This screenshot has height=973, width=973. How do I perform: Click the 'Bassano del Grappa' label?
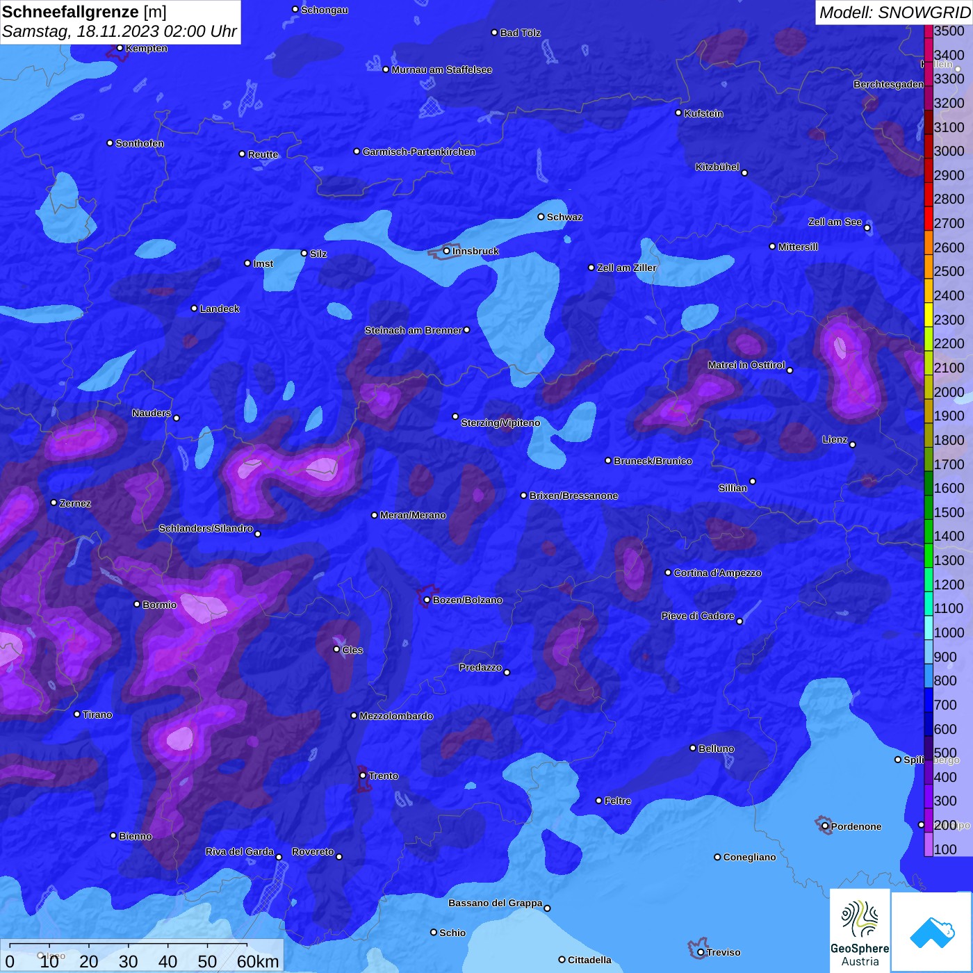[x=496, y=903]
